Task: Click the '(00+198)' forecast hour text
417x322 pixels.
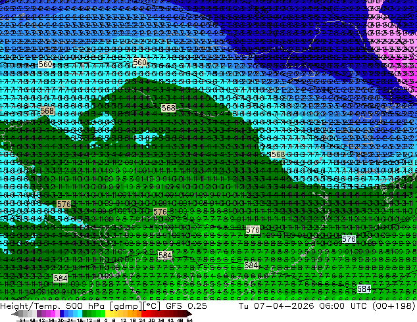Action: pyautogui.click(x=393, y=306)
